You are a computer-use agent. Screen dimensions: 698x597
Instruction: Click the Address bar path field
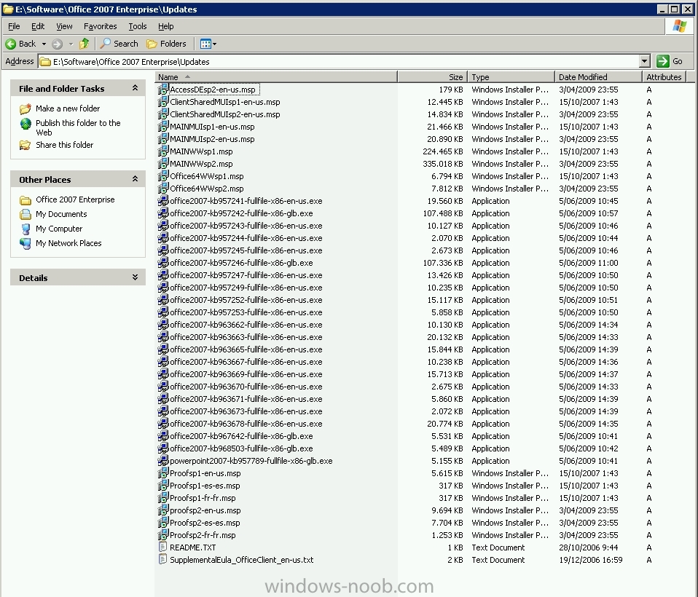coord(340,61)
